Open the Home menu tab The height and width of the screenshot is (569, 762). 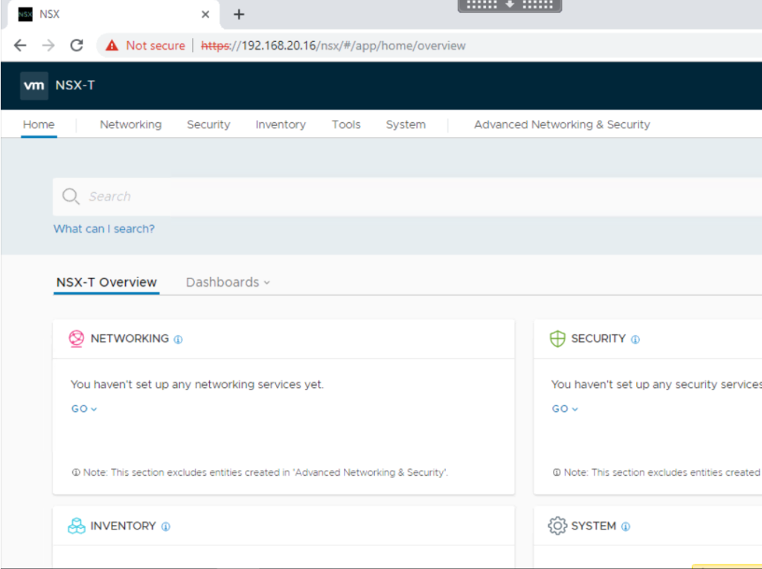tap(39, 124)
